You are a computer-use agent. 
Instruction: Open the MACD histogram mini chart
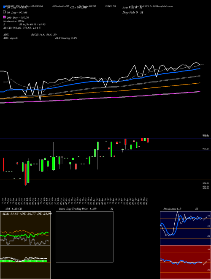25,262
